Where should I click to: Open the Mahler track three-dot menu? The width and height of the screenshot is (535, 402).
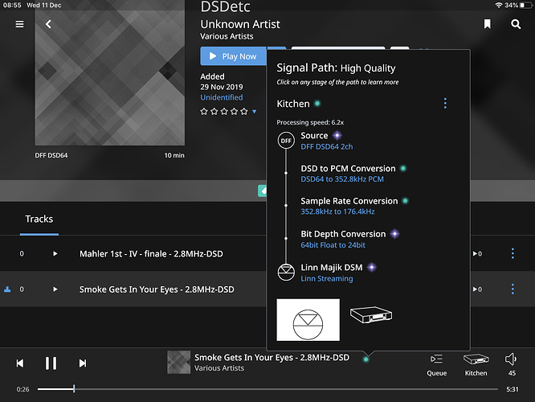[x=513, y=253]
